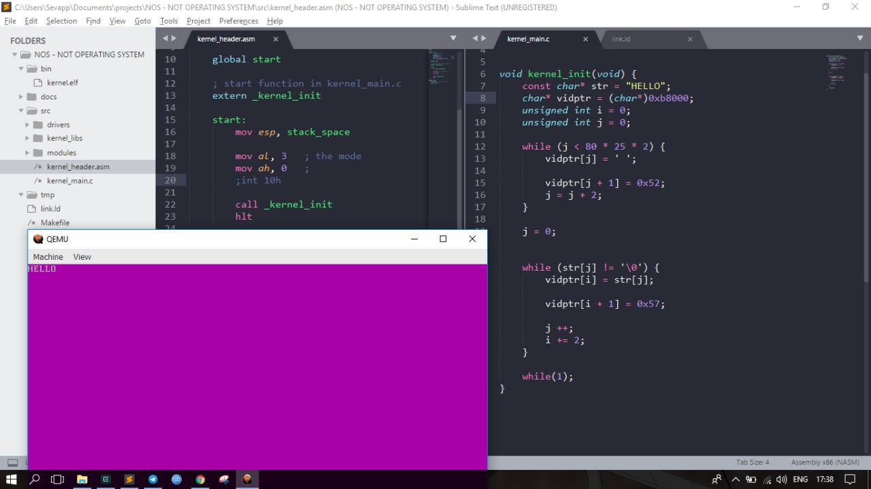Open the QEMU View menu
Viewport: 871px width, 489px height.
coord(82,257)
